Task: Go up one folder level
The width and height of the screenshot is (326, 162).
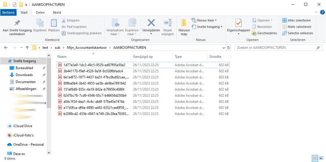Action: (27, 48)
